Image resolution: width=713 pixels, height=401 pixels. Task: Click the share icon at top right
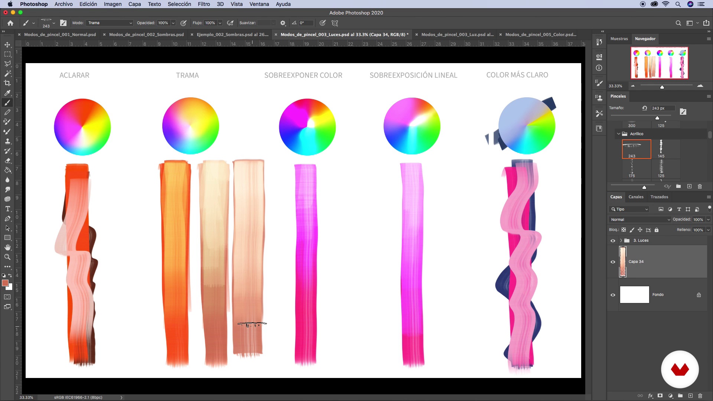pyautogui.click(x=706, y=23)
